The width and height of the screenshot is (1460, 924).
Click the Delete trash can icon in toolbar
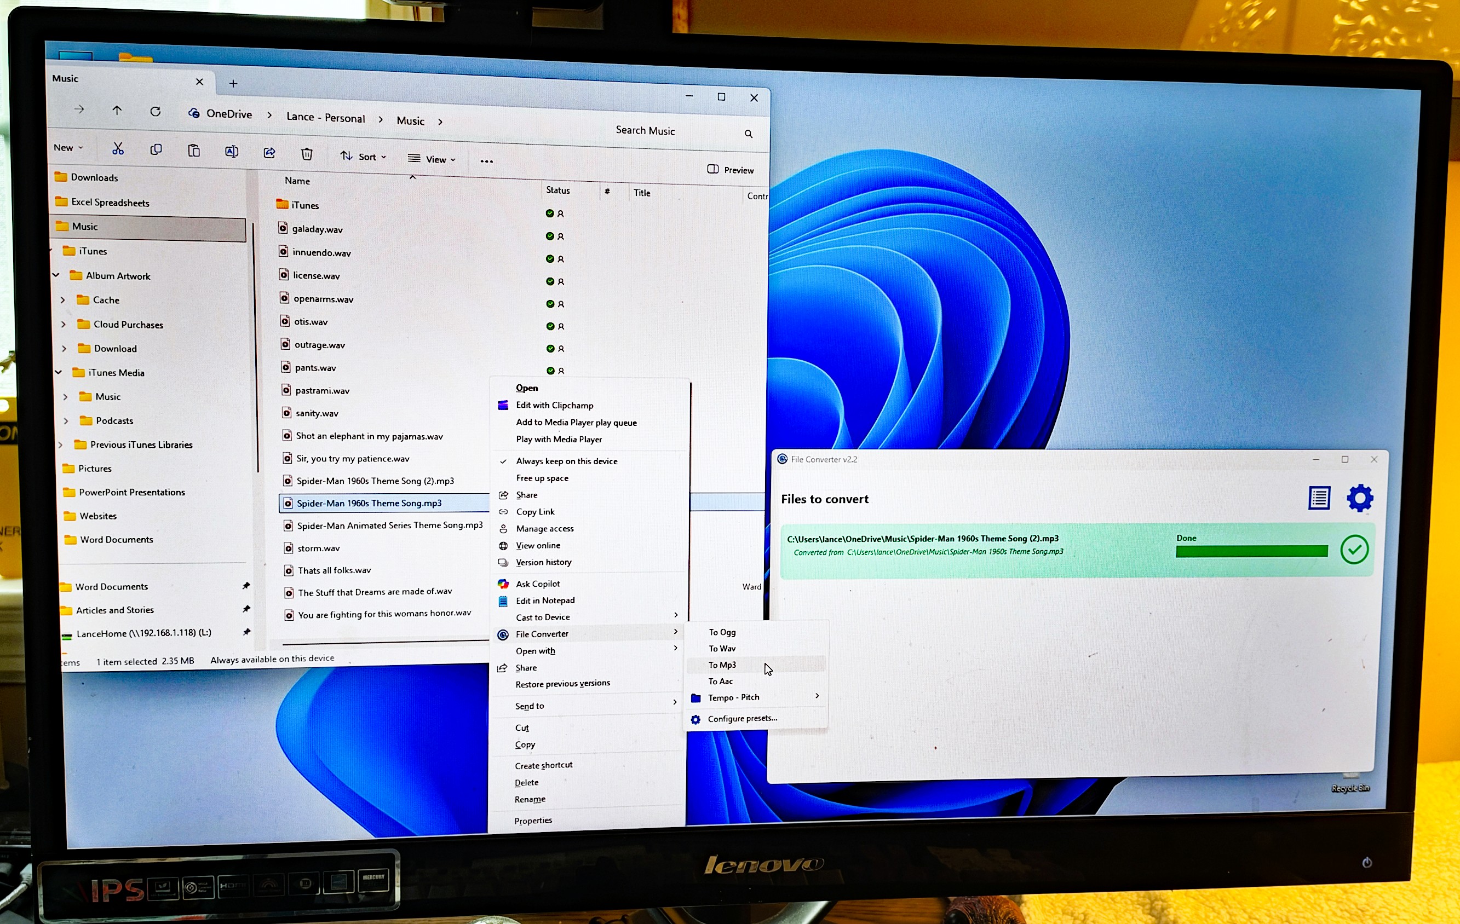[x=307, y=154]
